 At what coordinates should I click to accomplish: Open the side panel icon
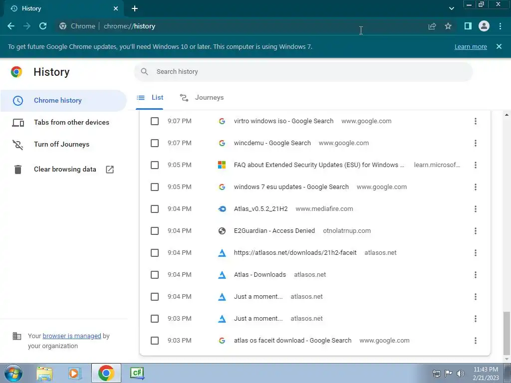coord(468,26)
